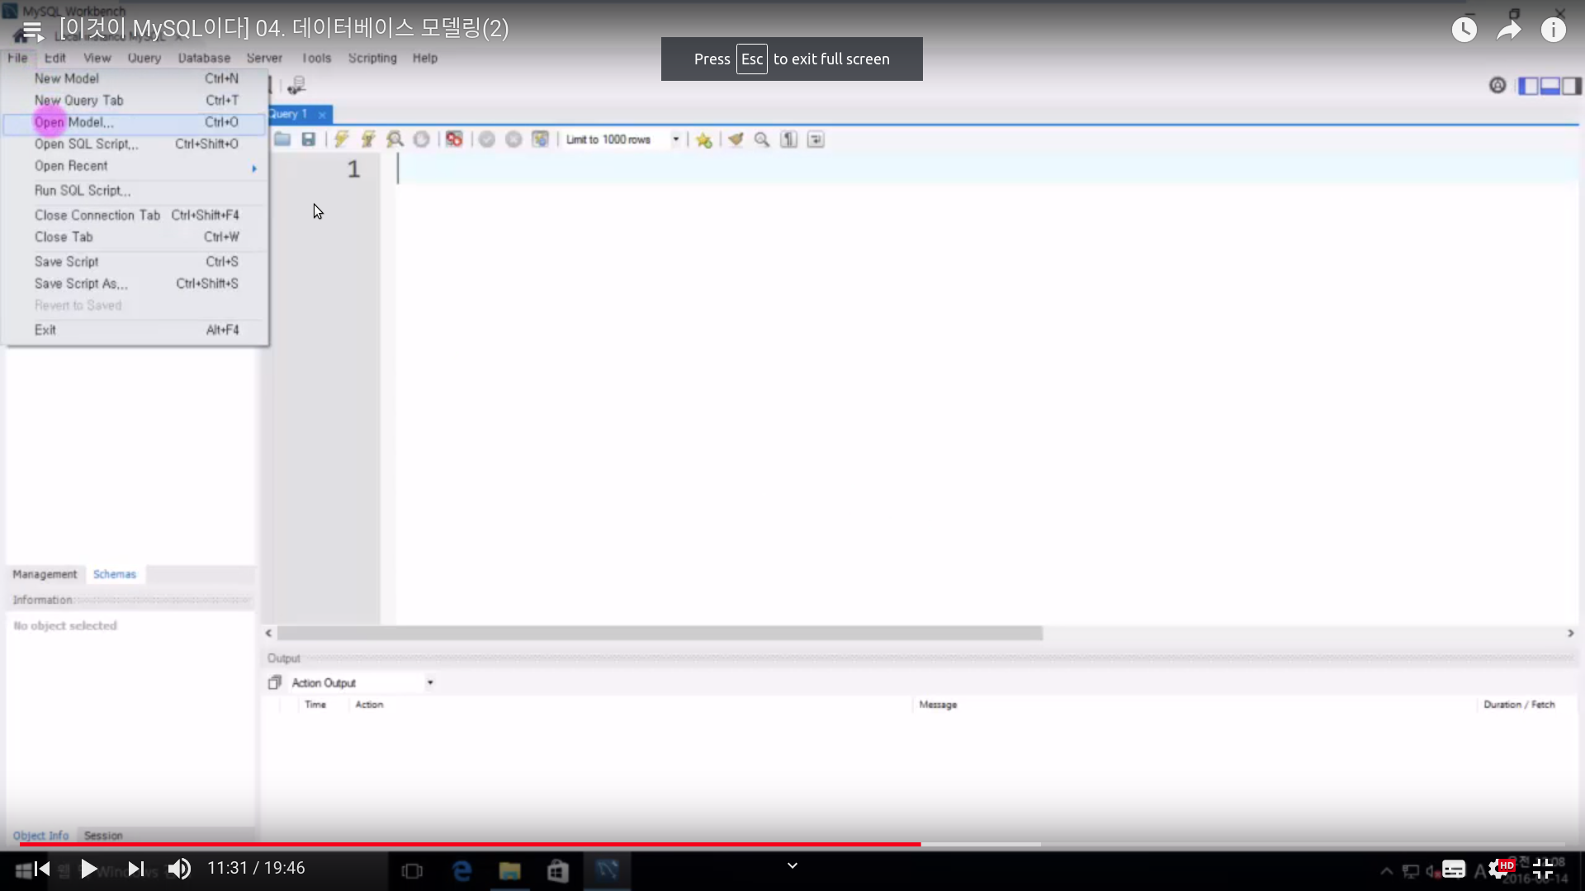Click inside the SQL editor line 1
Viewport: 1585px width, 891px height.
click(986, 169)
